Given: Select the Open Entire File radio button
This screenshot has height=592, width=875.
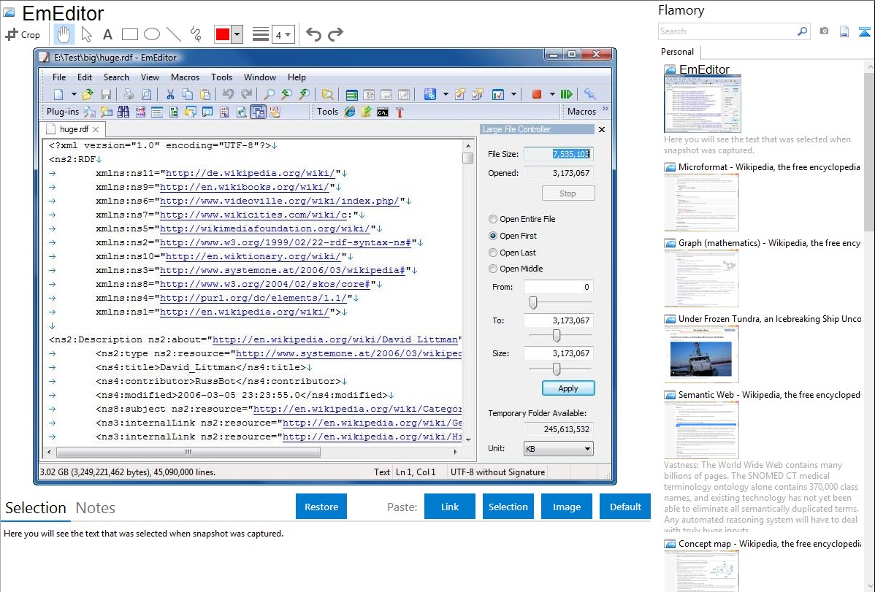Looking at the screenshot, I should click(x=493, y=219).
